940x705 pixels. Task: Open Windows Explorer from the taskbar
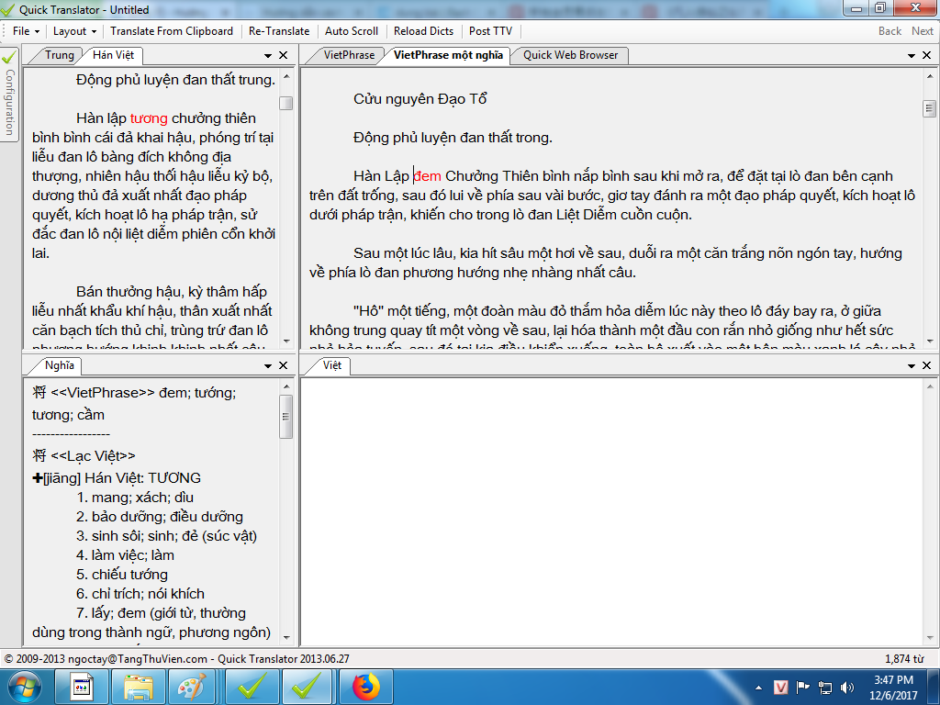tap(139, 686)
